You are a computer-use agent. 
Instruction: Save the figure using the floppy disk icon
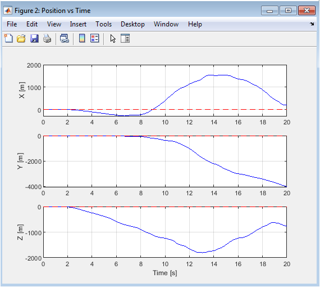click(34, 38)
